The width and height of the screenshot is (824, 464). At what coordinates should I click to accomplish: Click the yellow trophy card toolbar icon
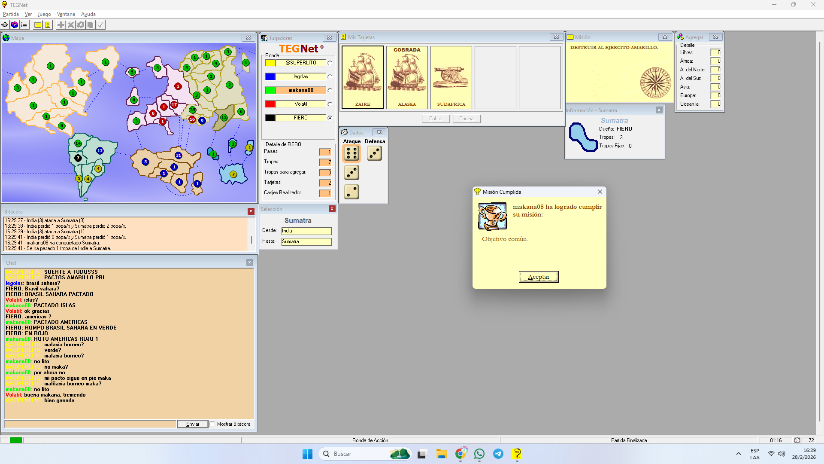pos(48,25)
